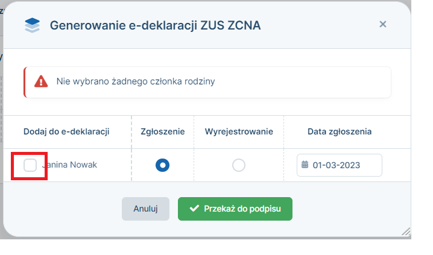The width and height of the screenshot is (433, 255).
Task: Click the blue stacked layers logo icon
Action: (x=33, y=25)
